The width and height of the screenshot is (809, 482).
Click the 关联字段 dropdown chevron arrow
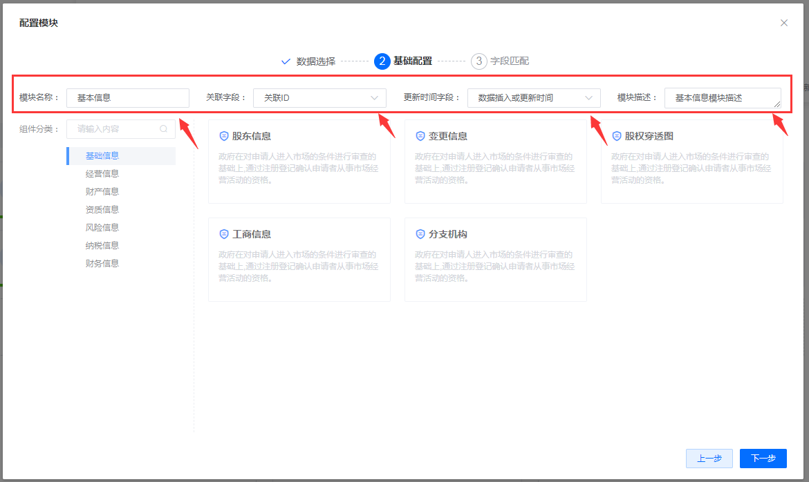[x=374, y=98]
